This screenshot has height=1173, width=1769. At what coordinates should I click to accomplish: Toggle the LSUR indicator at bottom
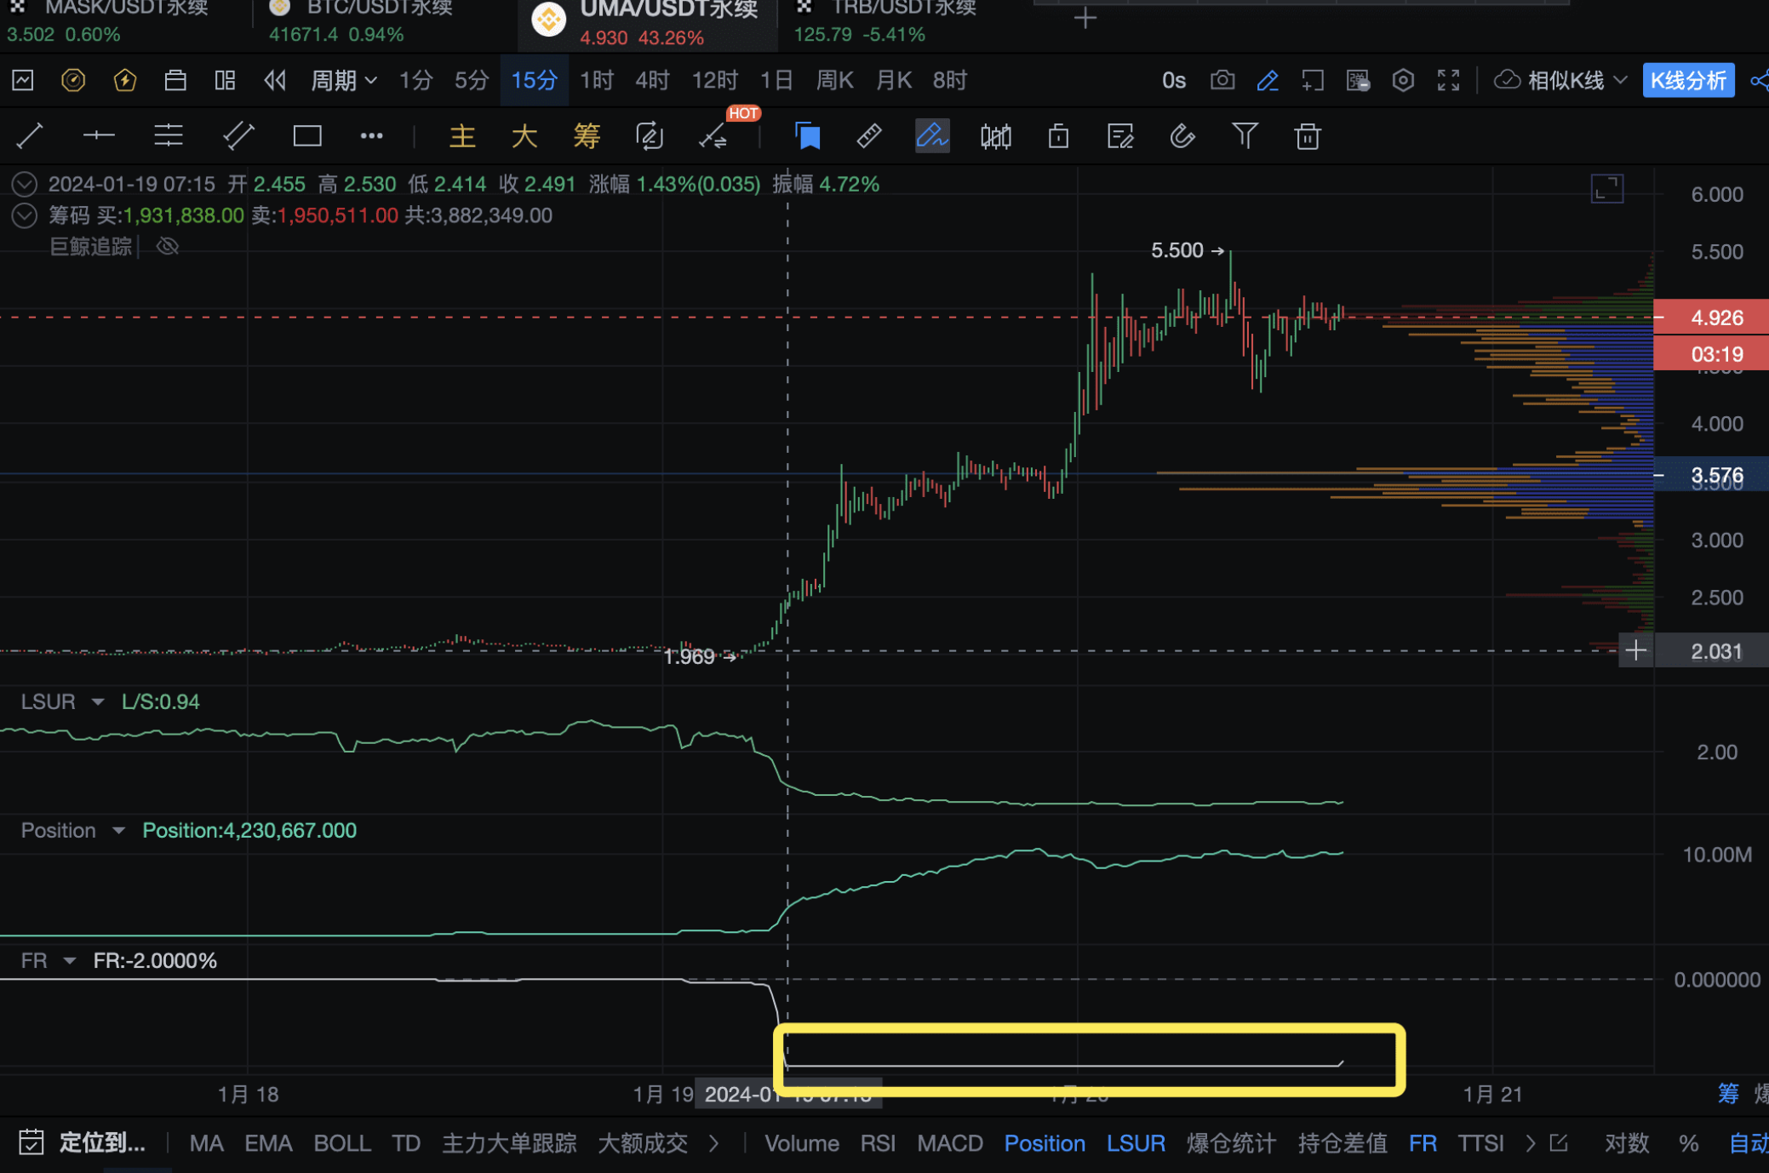pos(1136,1142)
